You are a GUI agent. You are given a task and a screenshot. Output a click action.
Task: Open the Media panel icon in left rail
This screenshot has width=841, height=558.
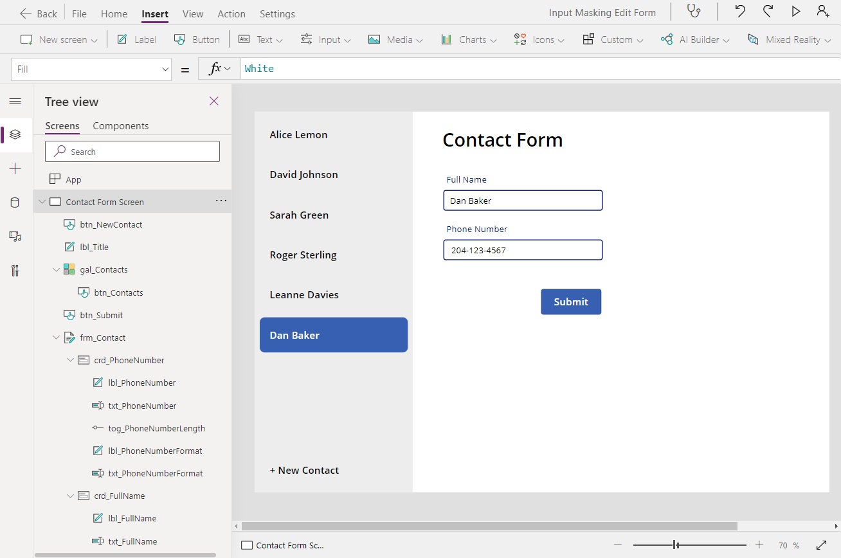click(15, 236)
